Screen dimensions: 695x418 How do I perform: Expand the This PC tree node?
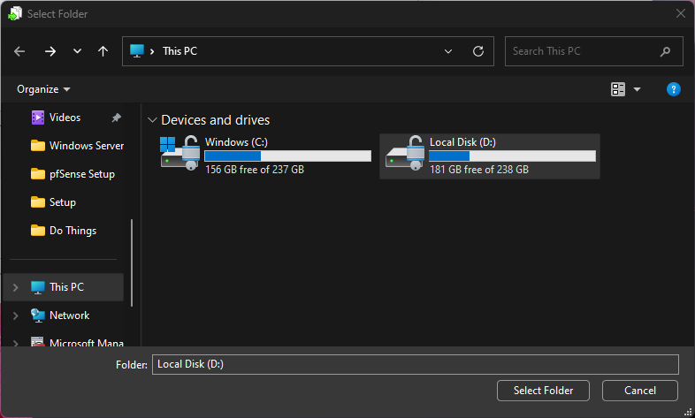click(15, 287)
